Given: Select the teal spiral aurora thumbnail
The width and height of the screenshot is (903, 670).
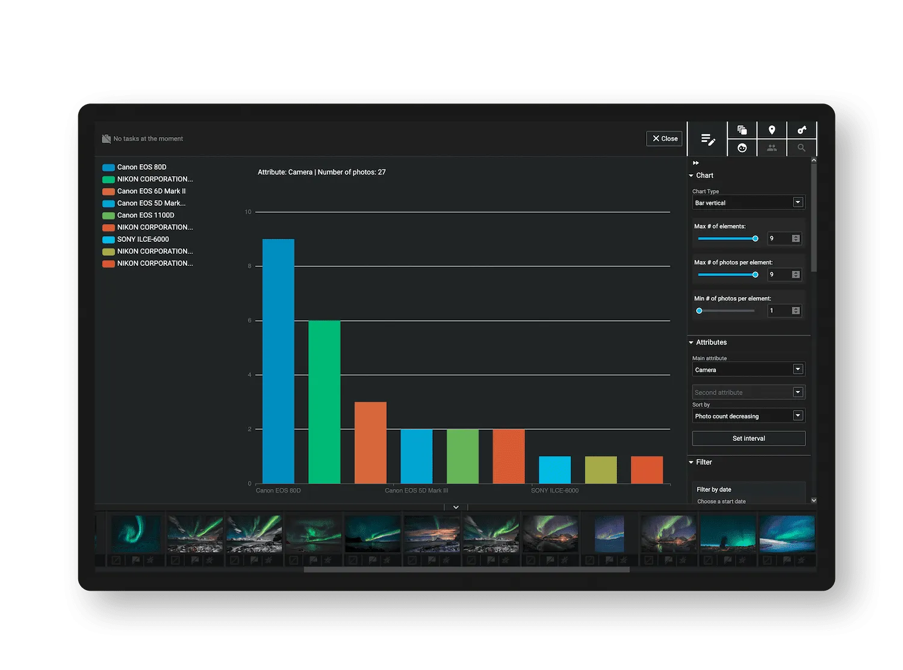Looking at the screenshot, I should click(x=136, y=533).
